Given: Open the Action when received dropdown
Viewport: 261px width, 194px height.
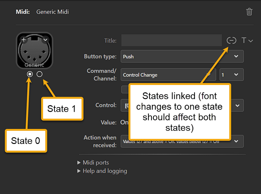Looking at the screenshot, I should (182, 141).
